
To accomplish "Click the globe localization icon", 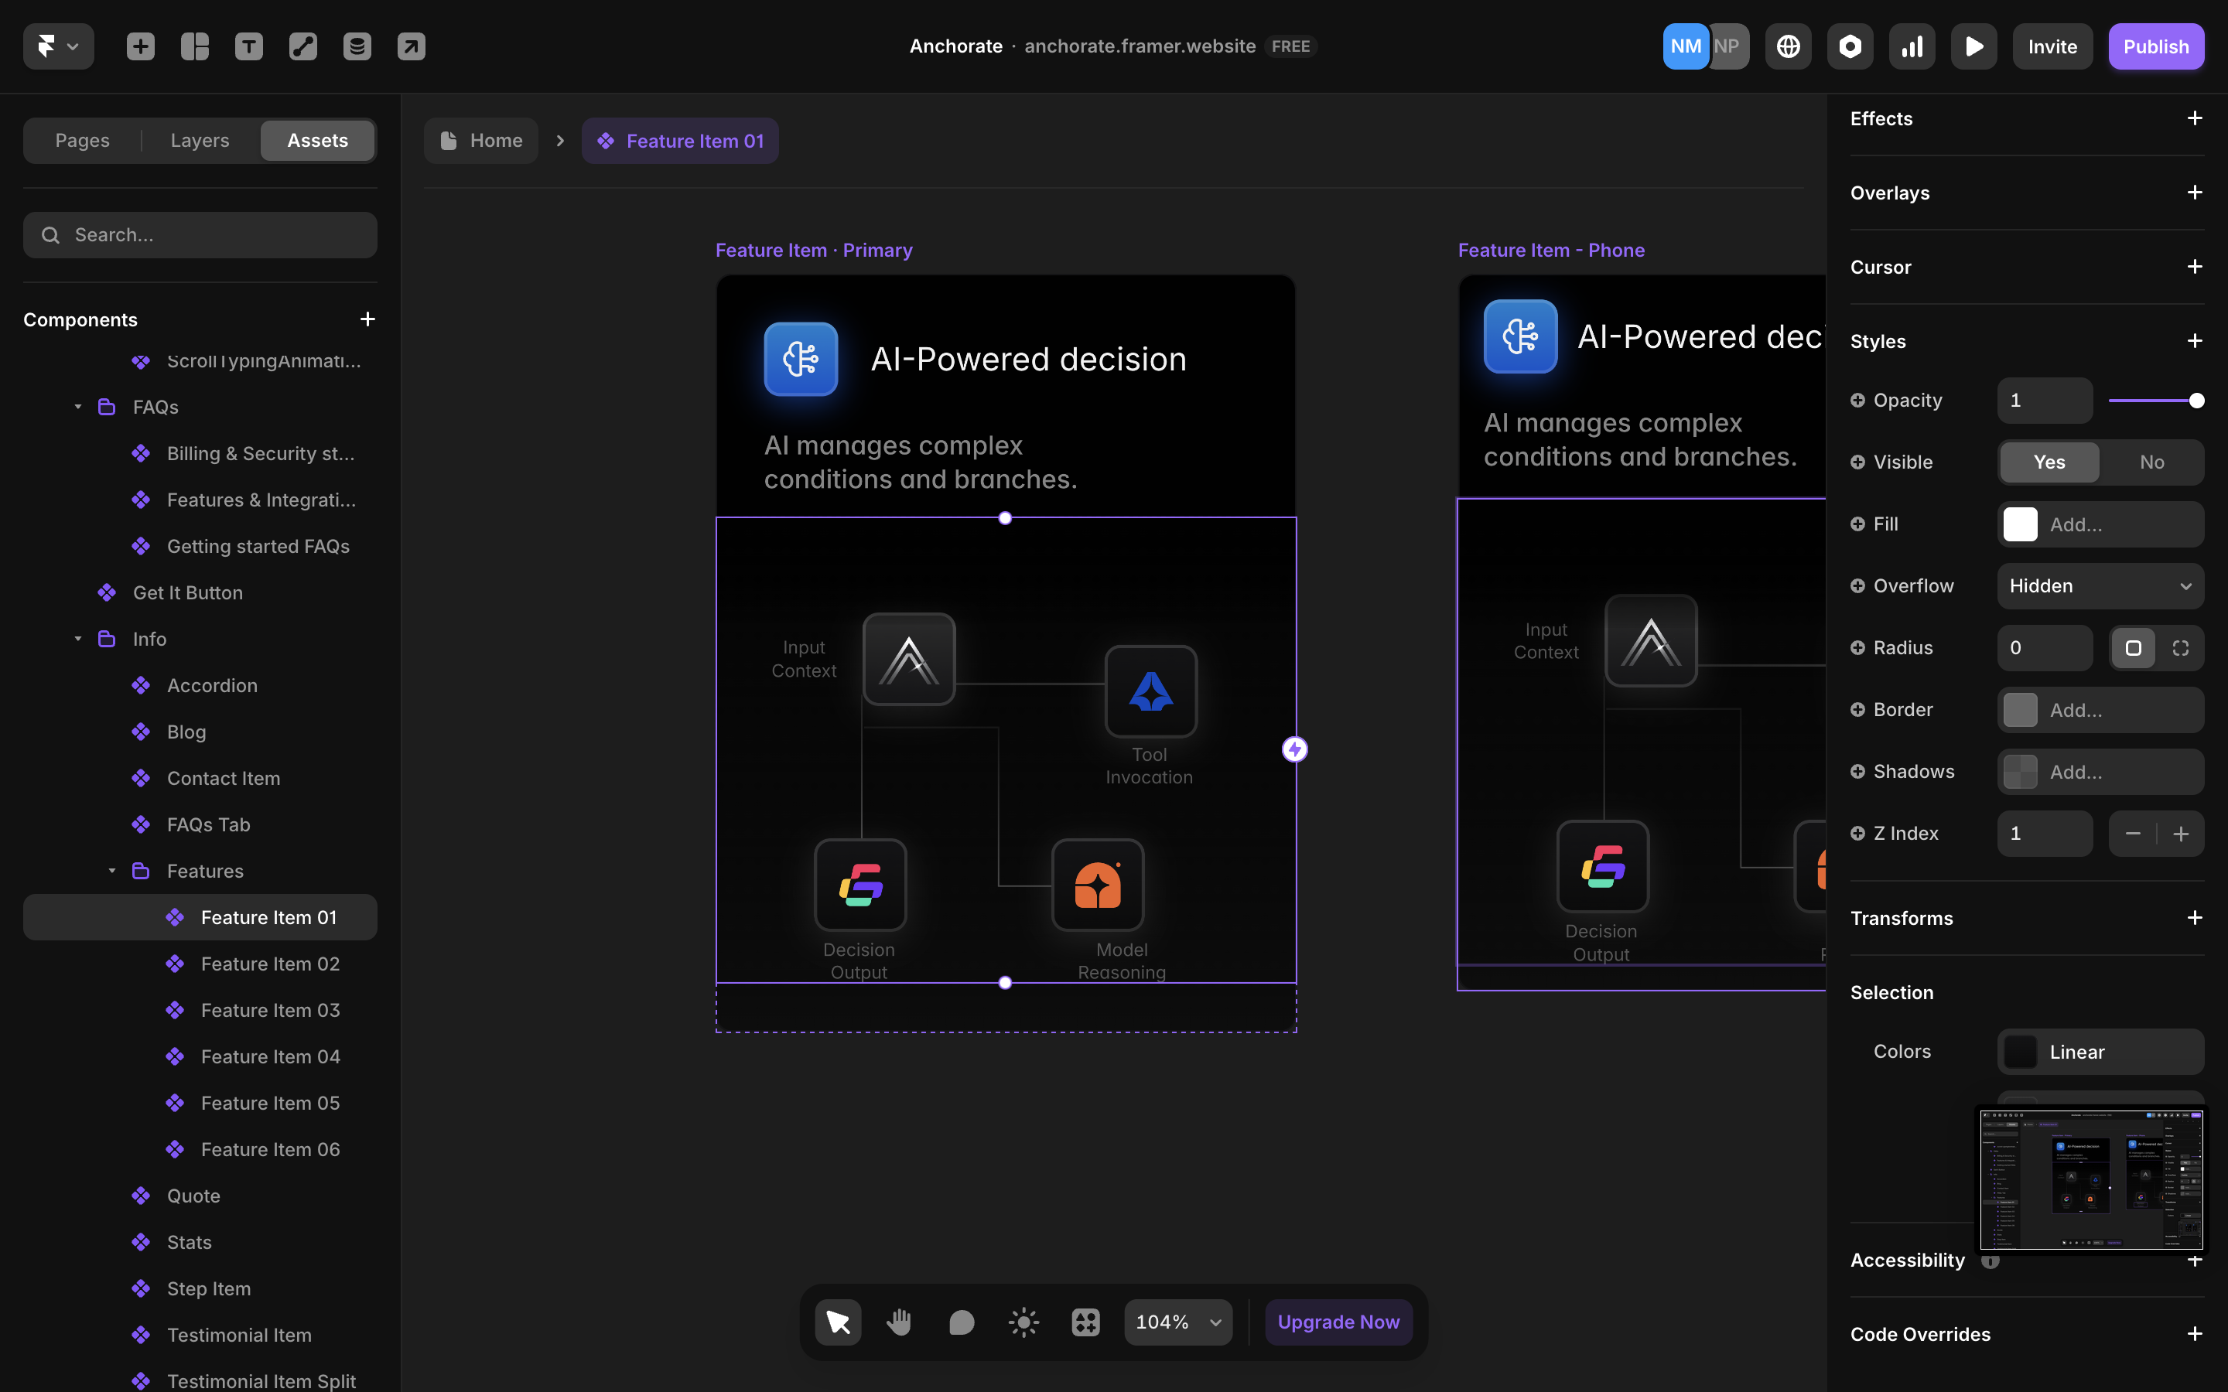I will point(1788,46).
